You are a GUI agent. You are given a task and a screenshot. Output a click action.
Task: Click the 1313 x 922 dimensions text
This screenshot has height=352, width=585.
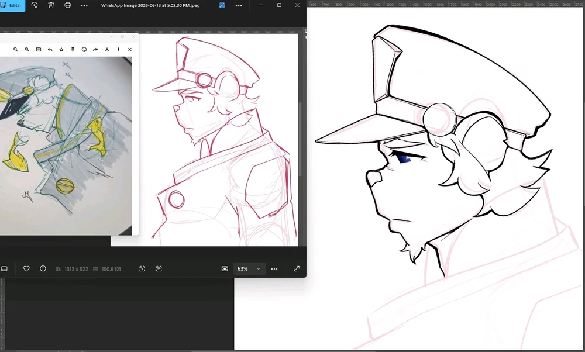tap(76, 269)
